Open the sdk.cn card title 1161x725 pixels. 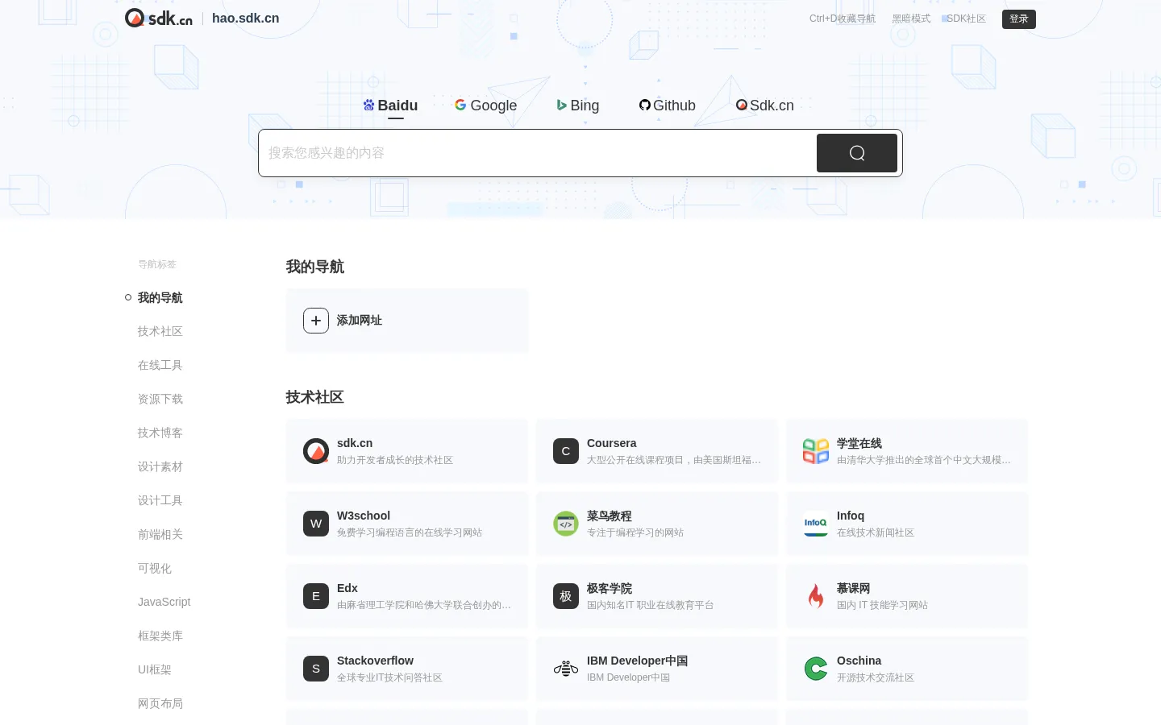click(x=355, y=443)
